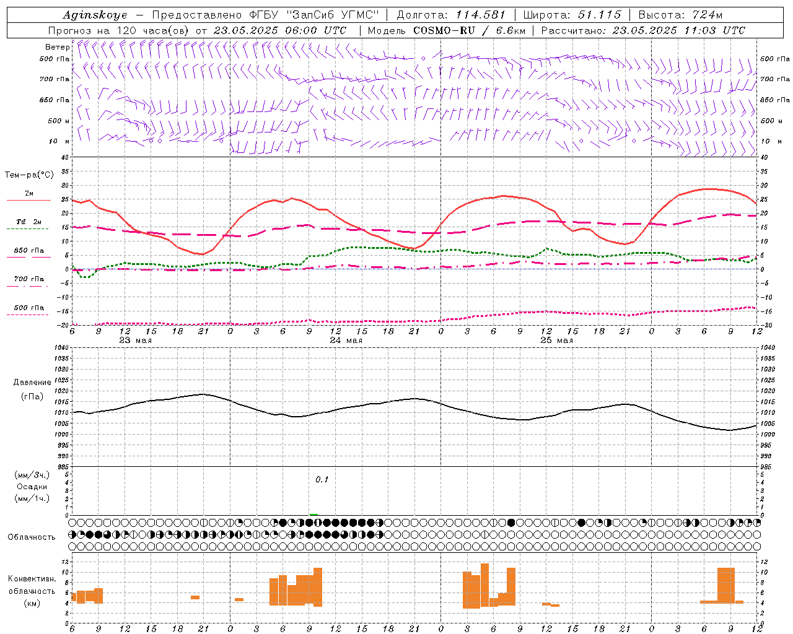Select the 23 мая date label

click(135, 340)
